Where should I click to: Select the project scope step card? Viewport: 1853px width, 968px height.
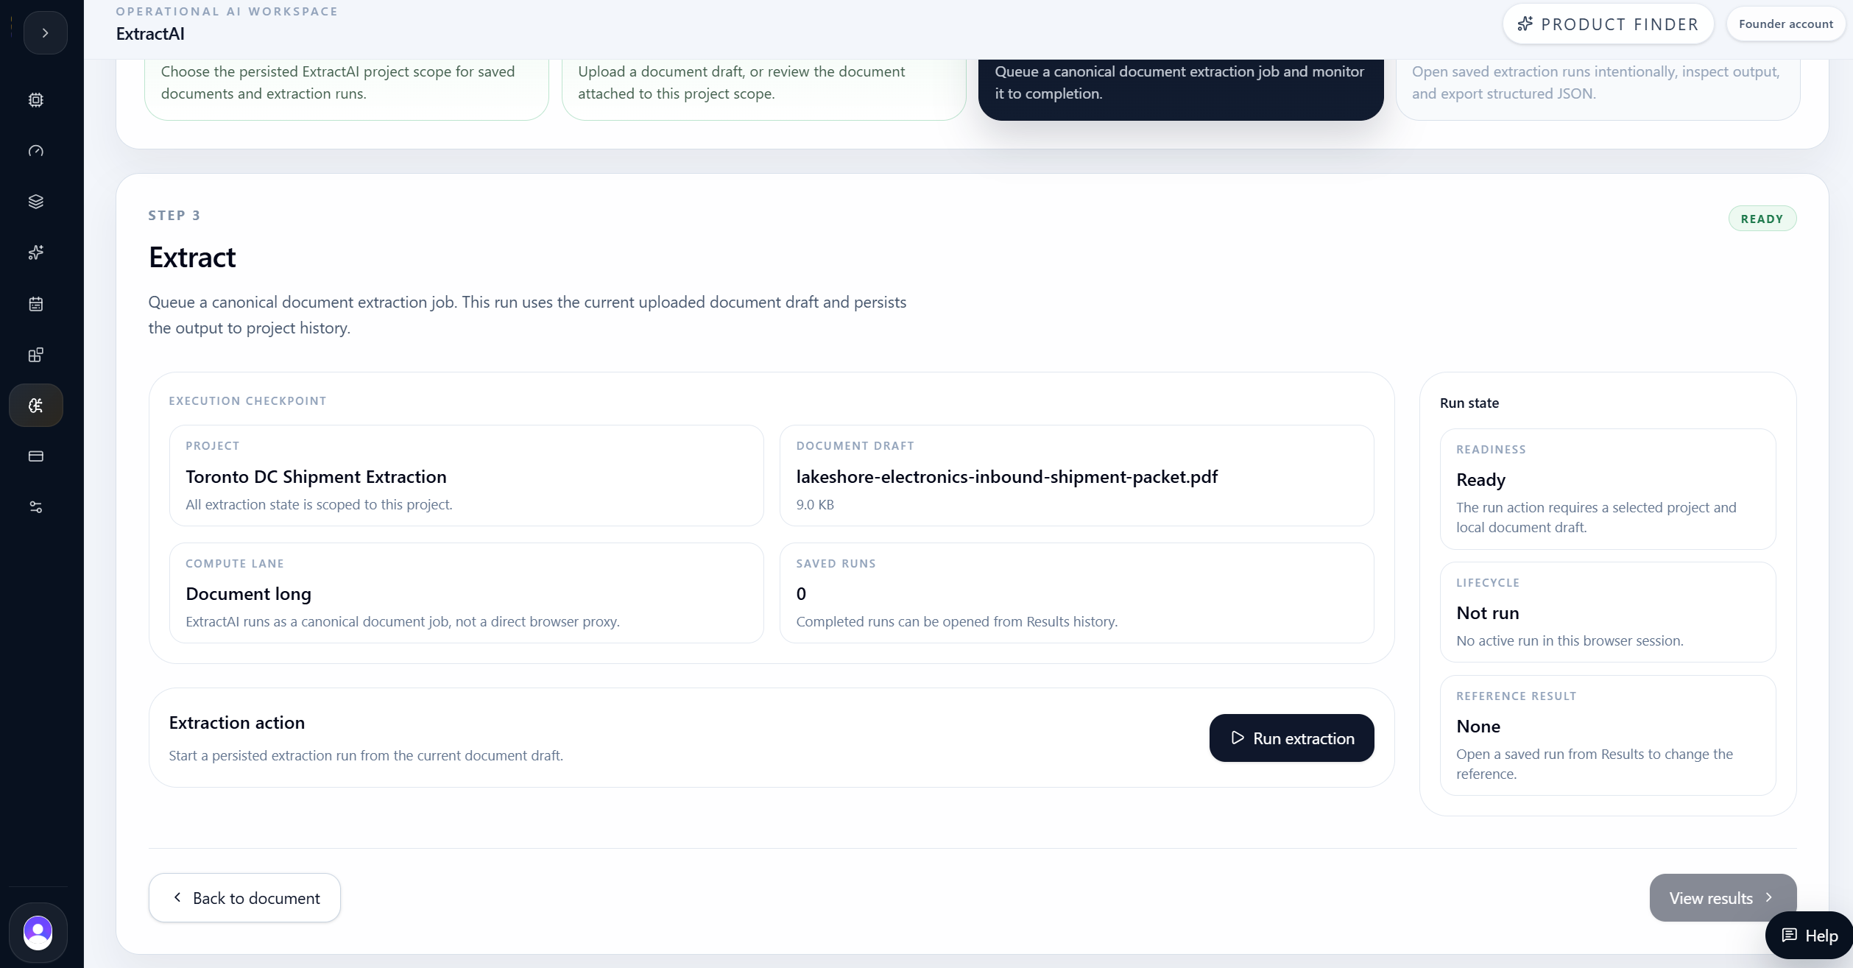(x=346, y=83)
